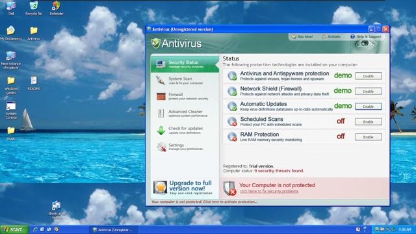Click the Antivirus shield logo in the header

(156, 43)
